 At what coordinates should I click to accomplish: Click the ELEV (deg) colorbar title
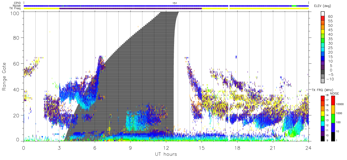[322, 6]
